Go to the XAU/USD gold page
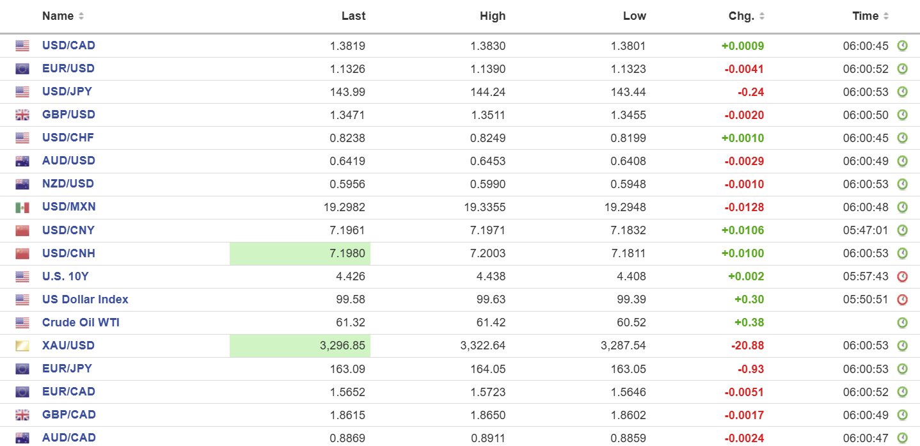 tap(68, 346)
